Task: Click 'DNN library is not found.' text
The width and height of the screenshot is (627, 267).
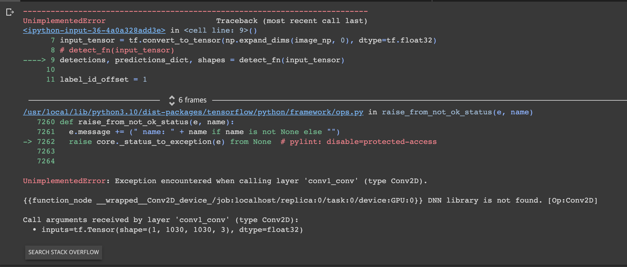Action: [x=485, y=200]
